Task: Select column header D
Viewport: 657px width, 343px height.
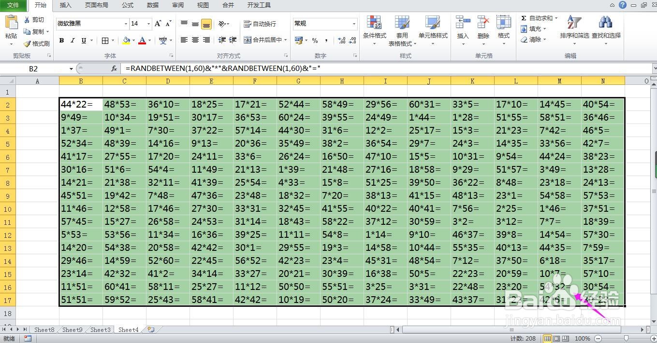Action: (168, 81)
